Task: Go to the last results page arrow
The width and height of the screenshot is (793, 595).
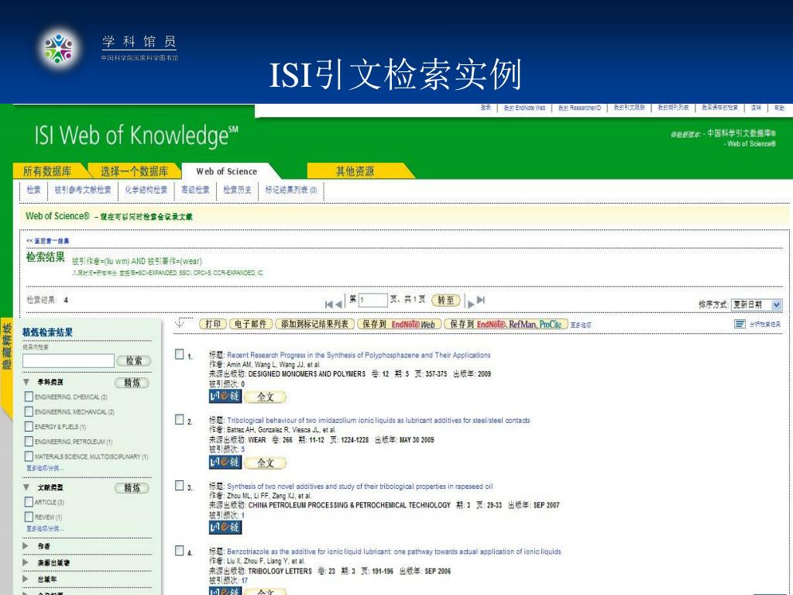Action: click(481, 300)
